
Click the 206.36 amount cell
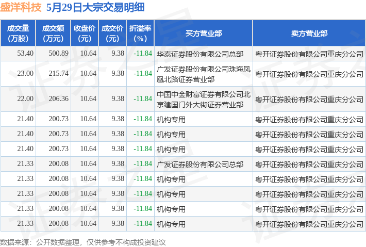tap(53, 99)
